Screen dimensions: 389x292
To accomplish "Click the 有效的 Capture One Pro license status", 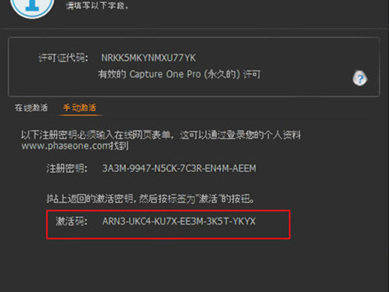I will [179, 74].
